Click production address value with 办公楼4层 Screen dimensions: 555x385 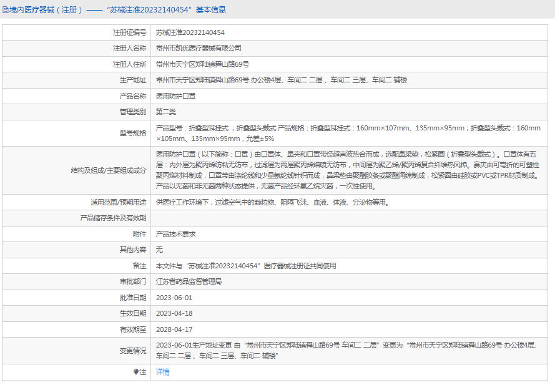pyautogui.click(x=282, y=80)
